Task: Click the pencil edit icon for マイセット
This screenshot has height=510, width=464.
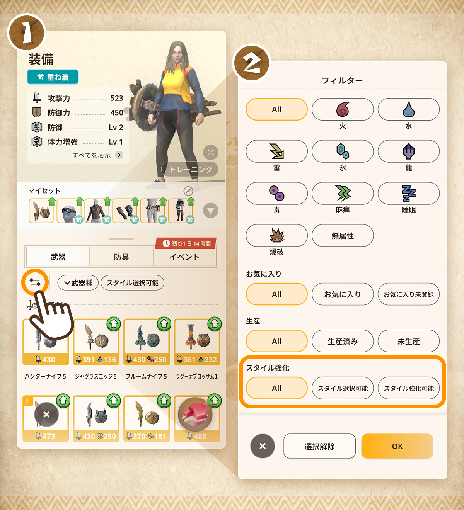Action: (188, 190)
